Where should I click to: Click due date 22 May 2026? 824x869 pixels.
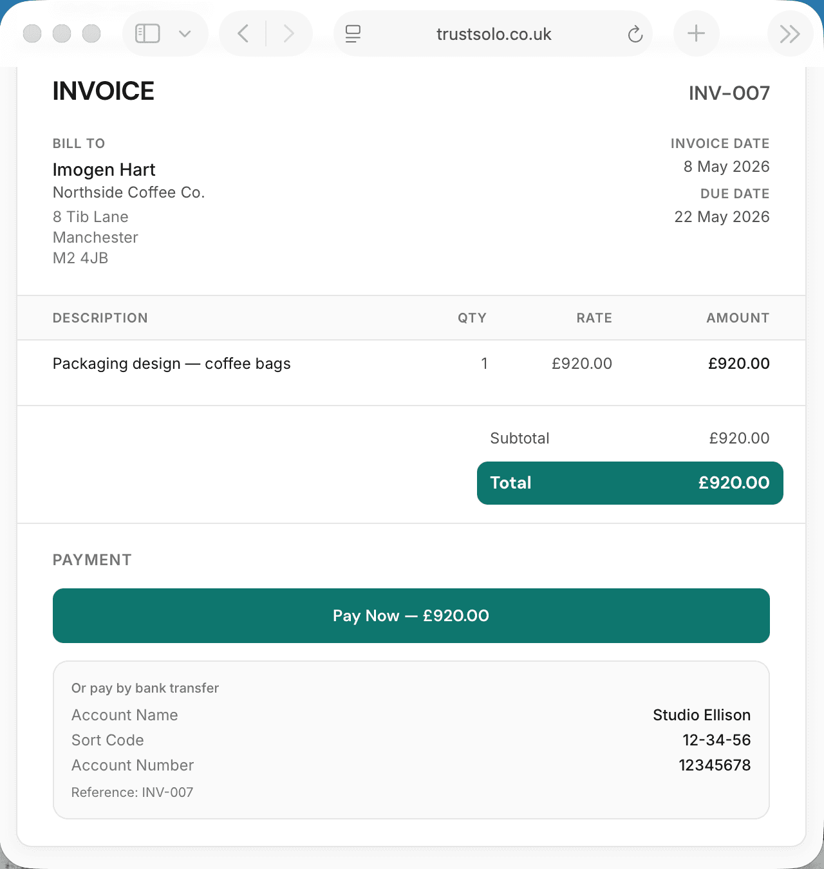722,217
